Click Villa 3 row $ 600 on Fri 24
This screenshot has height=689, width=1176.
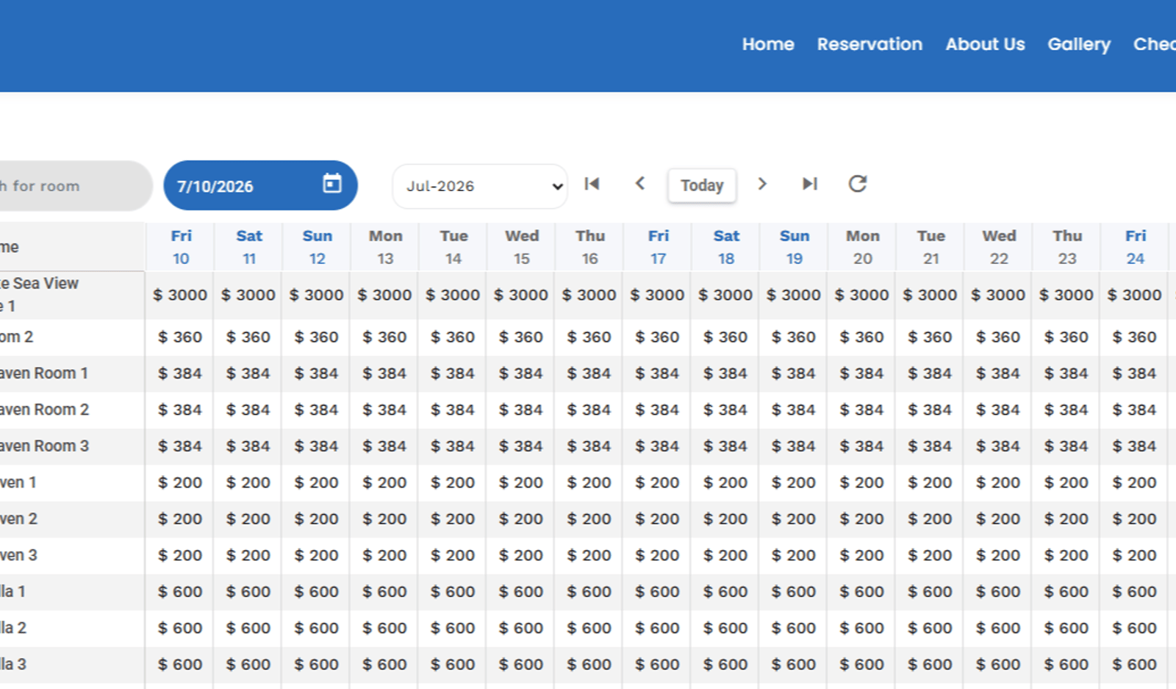click(1135, 664)
